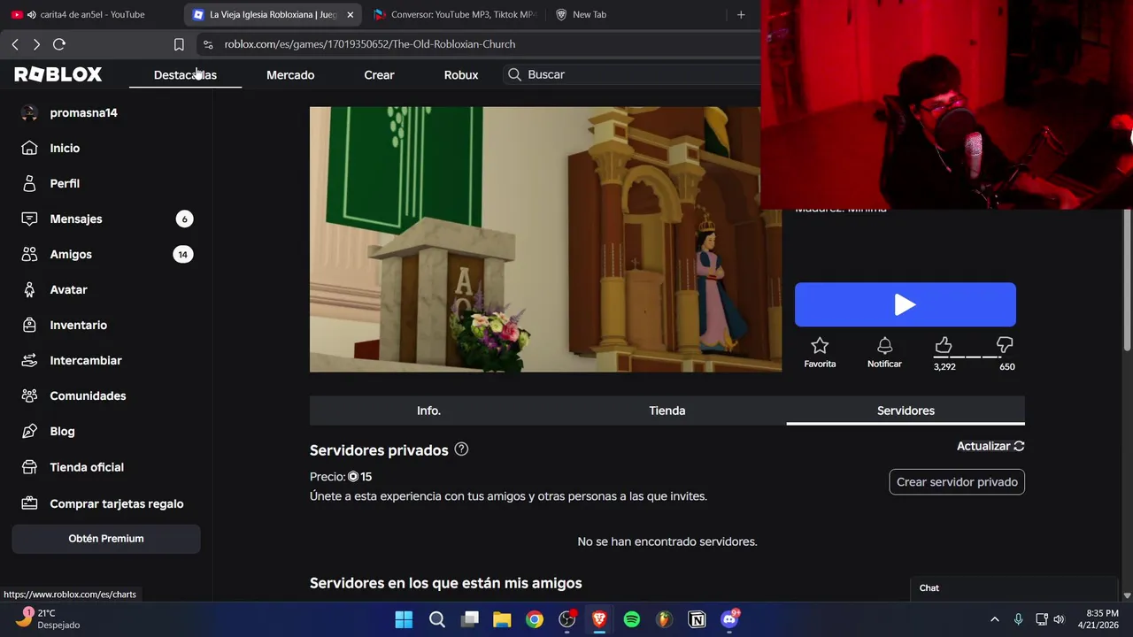Click Crear servidor privado button

(957, 482)
